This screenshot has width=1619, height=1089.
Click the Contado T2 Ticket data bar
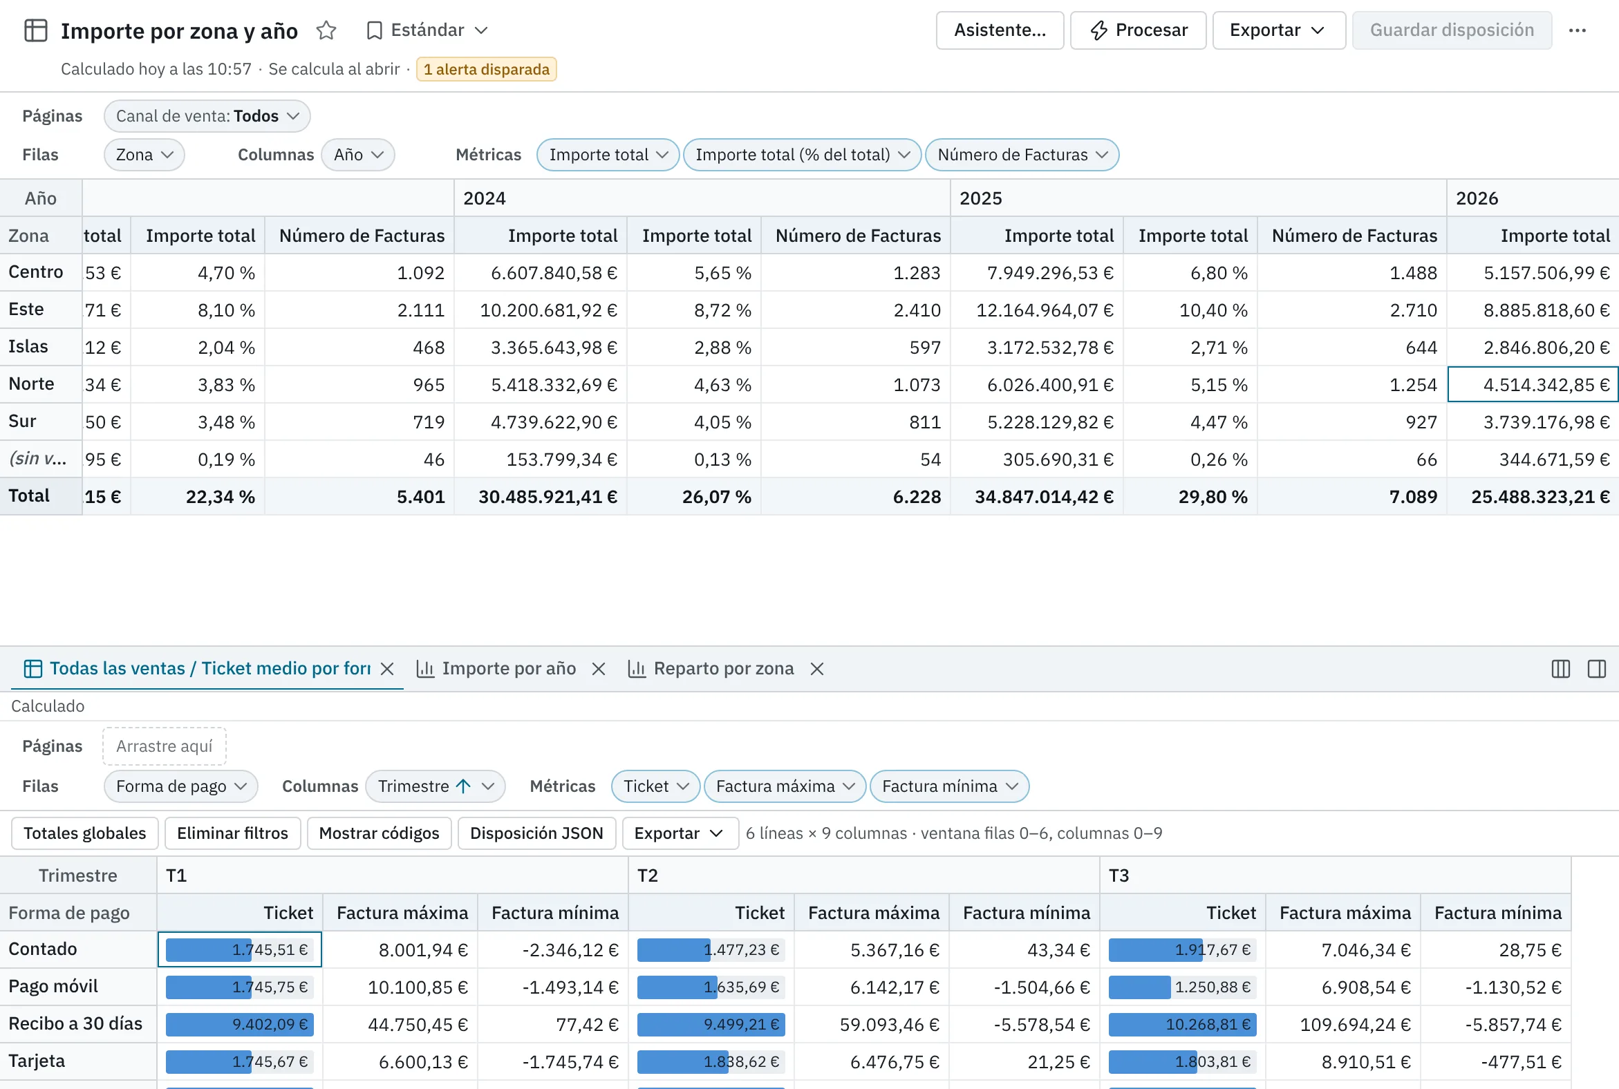[711, 949]
